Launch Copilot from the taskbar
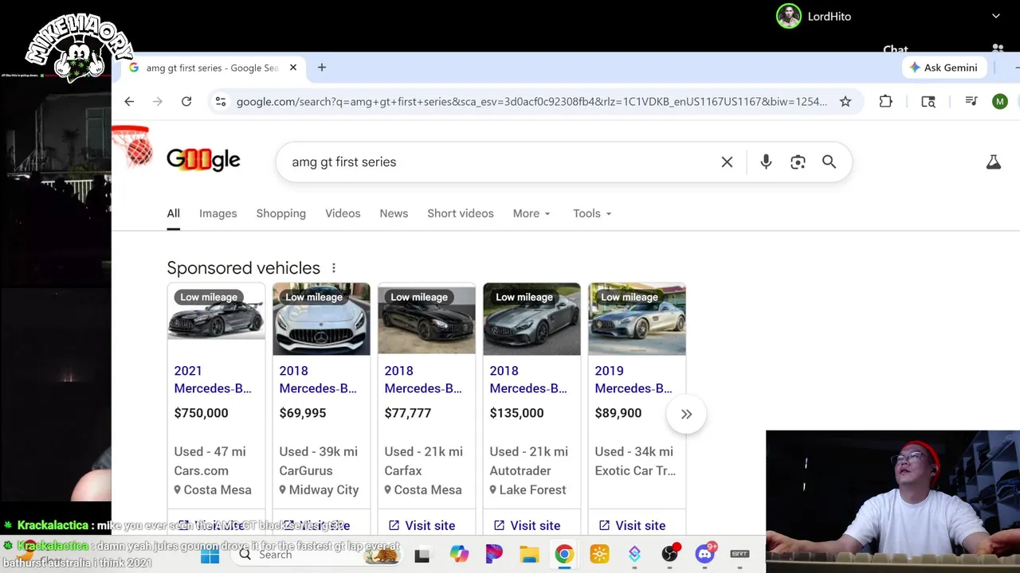Screen dimensions: 1020x573 [x=458, y=555]
